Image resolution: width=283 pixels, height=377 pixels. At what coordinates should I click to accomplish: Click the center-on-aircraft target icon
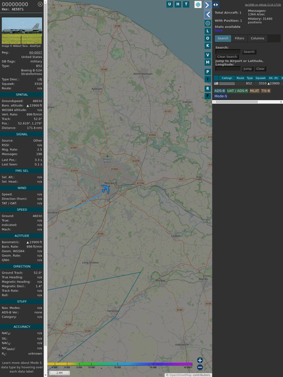click(207, 23)
